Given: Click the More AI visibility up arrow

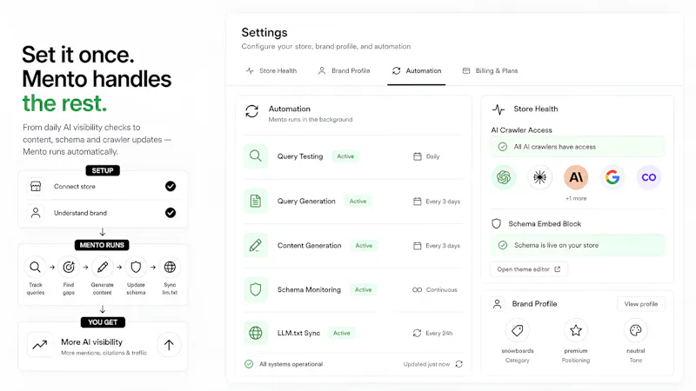Looking at the screenshot, I should click(169, 345).
